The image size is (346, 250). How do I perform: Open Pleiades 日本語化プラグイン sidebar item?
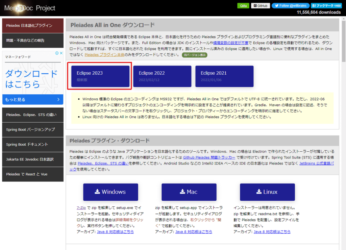33,26
